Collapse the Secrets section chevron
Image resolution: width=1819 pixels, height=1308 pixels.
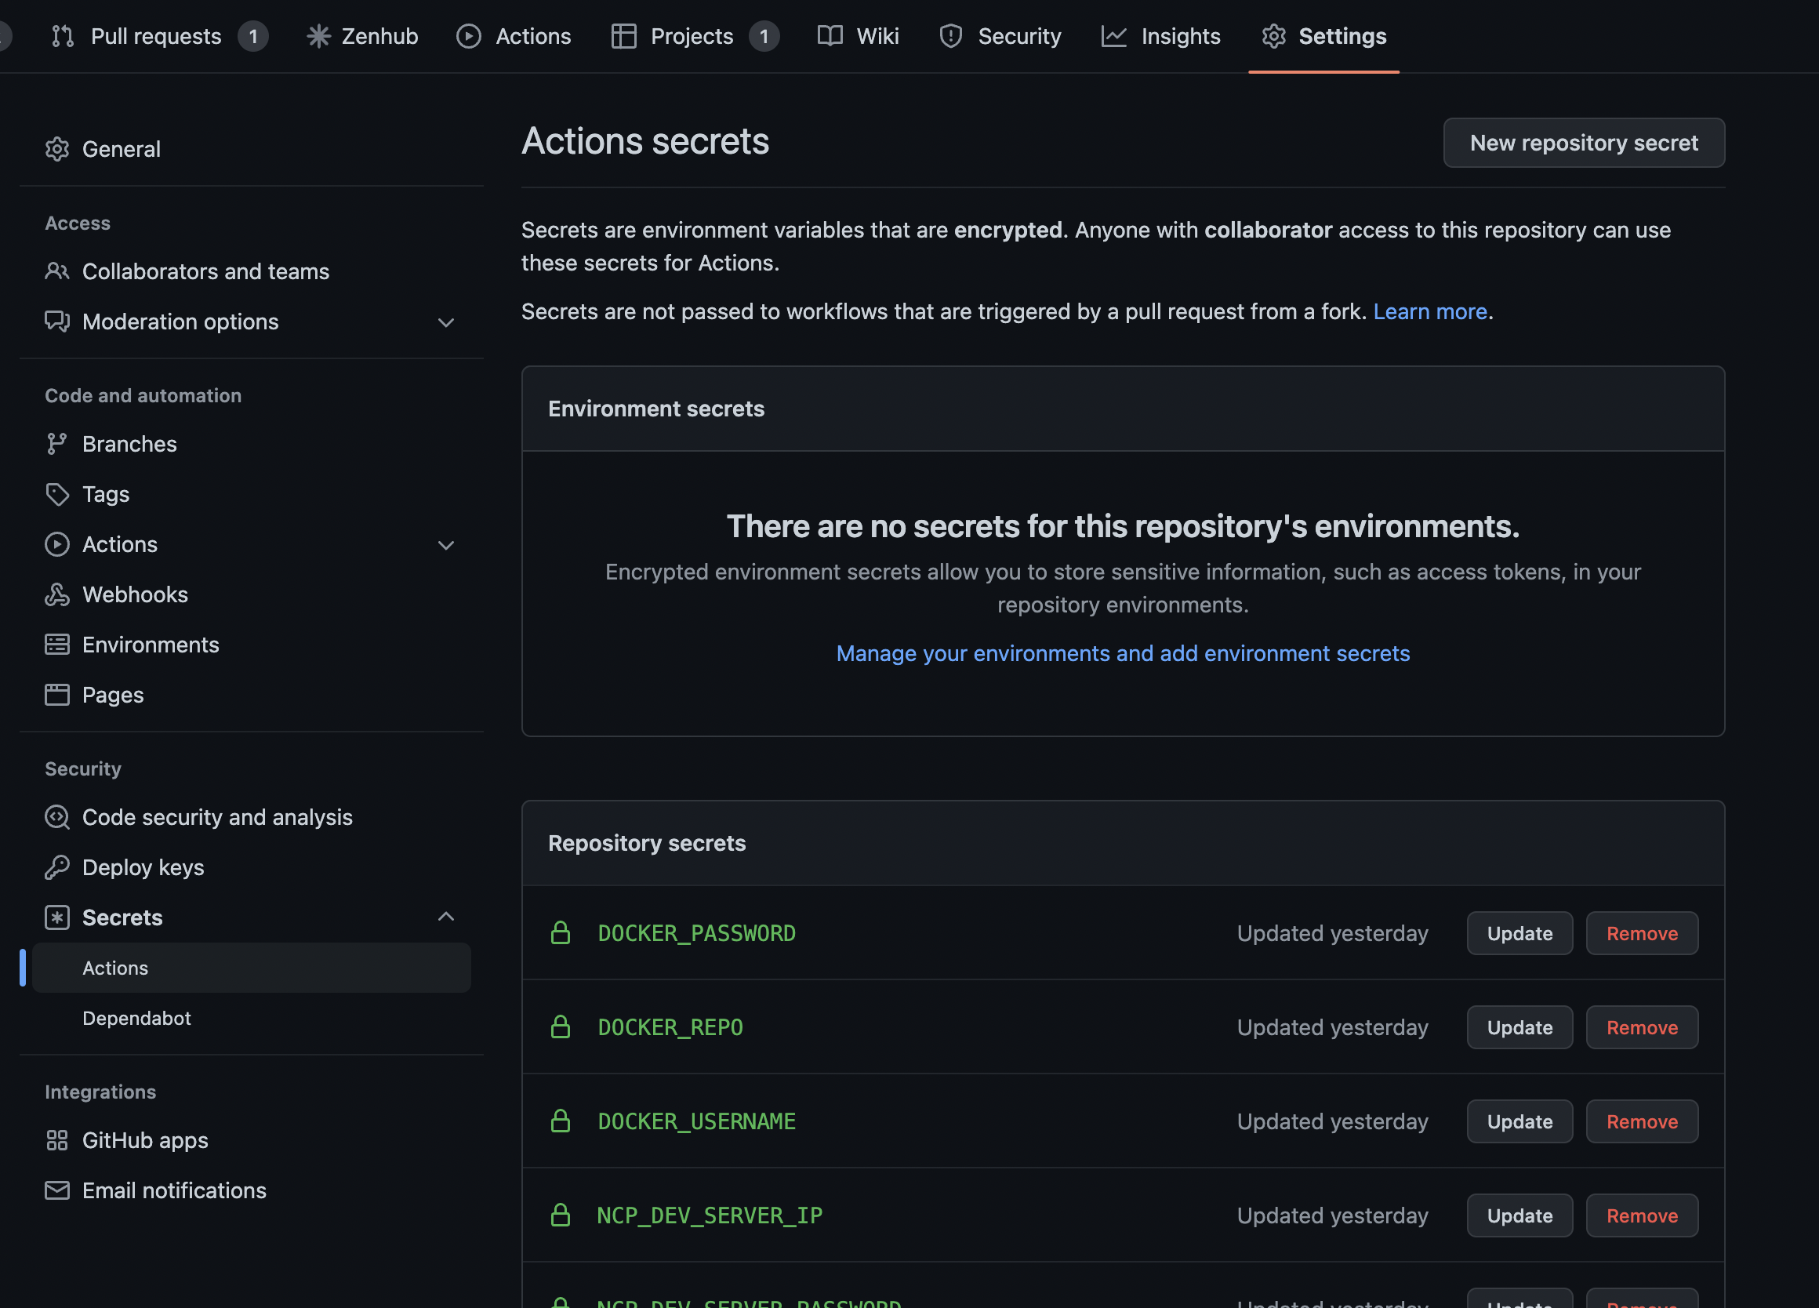click(446, 917)
